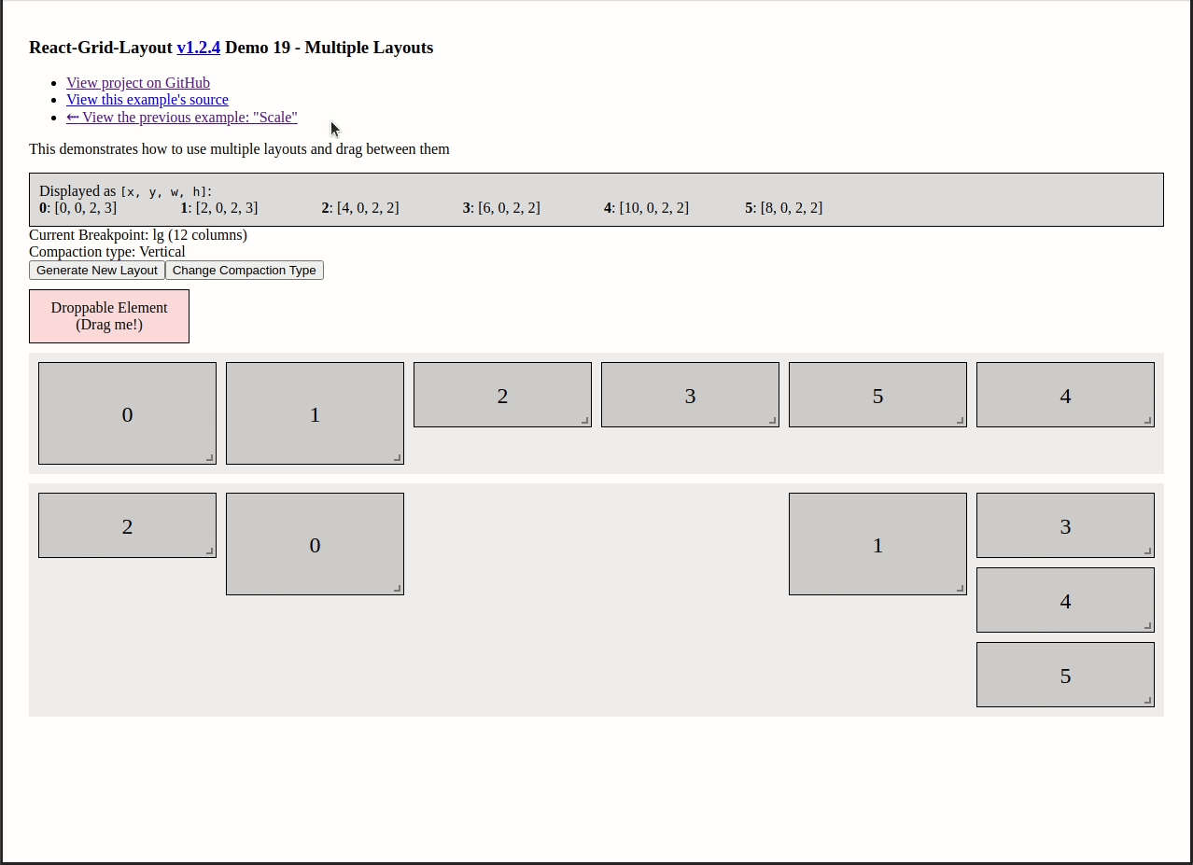Select grid item 0 in bottom layout
1193x865 pixels.
coord(315,544)
